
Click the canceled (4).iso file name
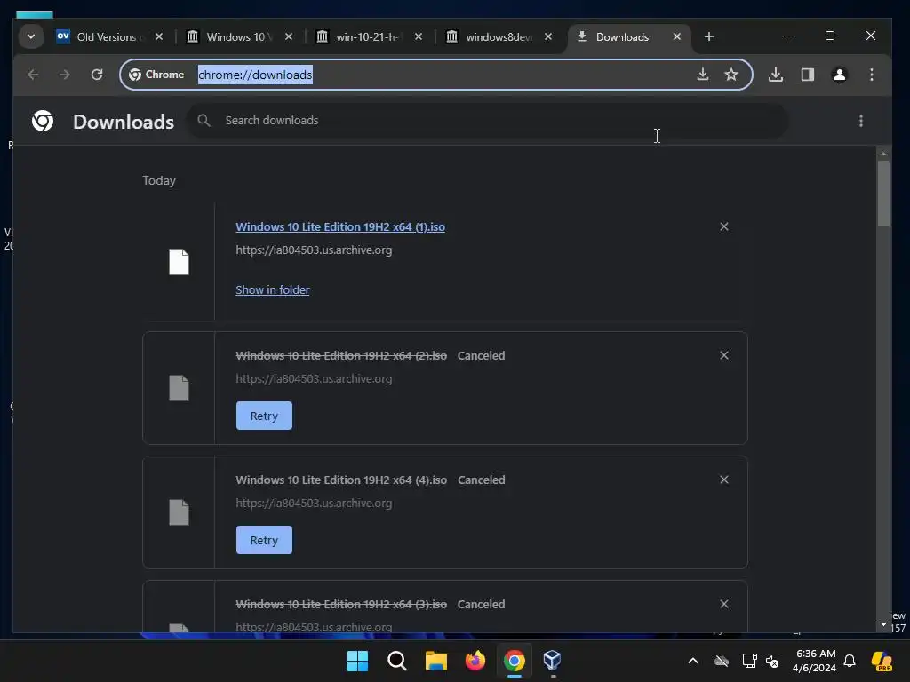[x=341, y=480]
